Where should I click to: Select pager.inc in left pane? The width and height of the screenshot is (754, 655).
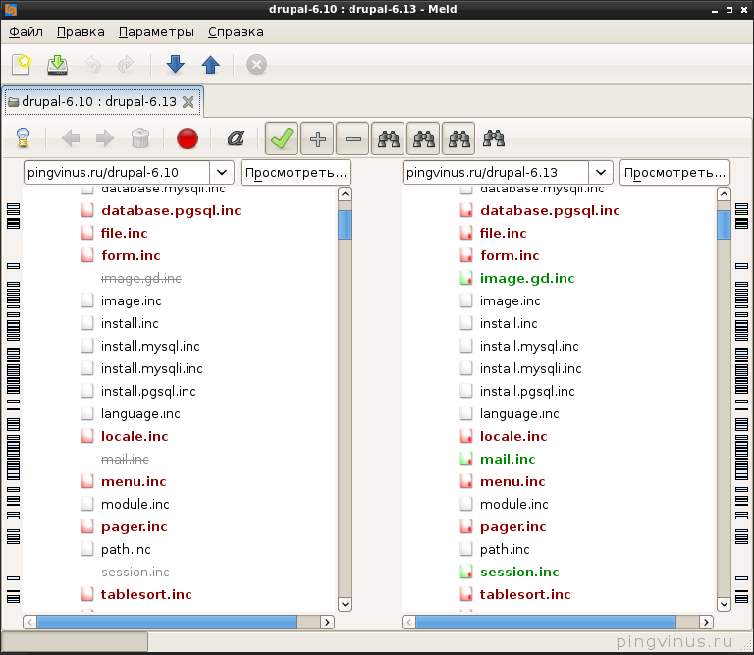click(x=135, y=526)
